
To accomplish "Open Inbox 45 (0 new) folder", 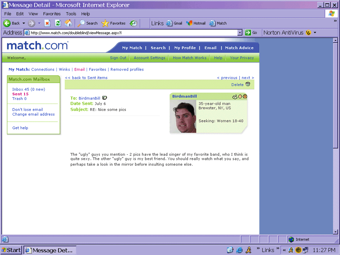I will pos(29,89).
